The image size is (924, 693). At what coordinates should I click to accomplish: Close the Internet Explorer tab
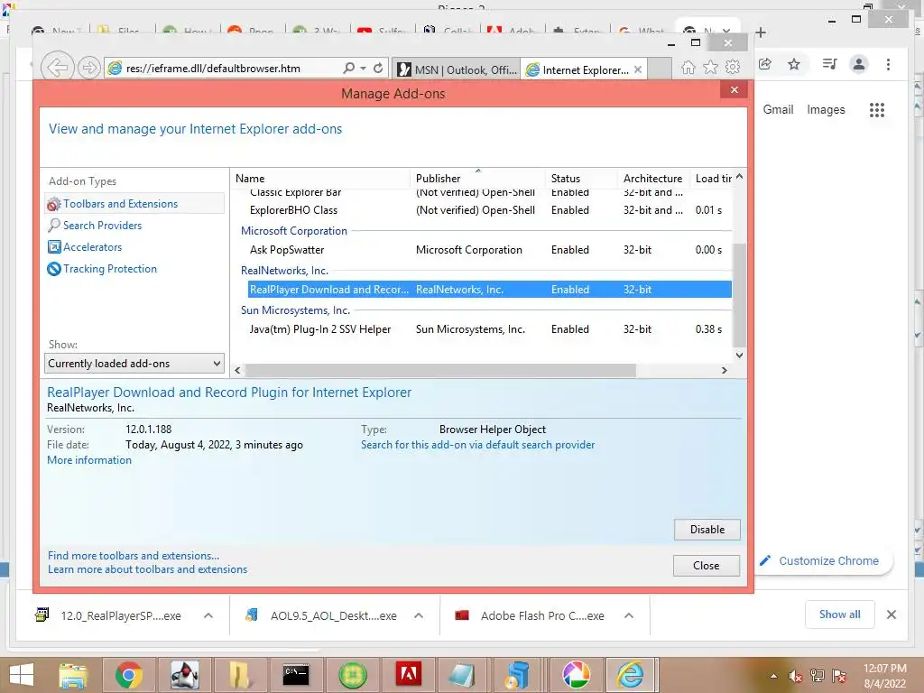[x=638, y=69]
